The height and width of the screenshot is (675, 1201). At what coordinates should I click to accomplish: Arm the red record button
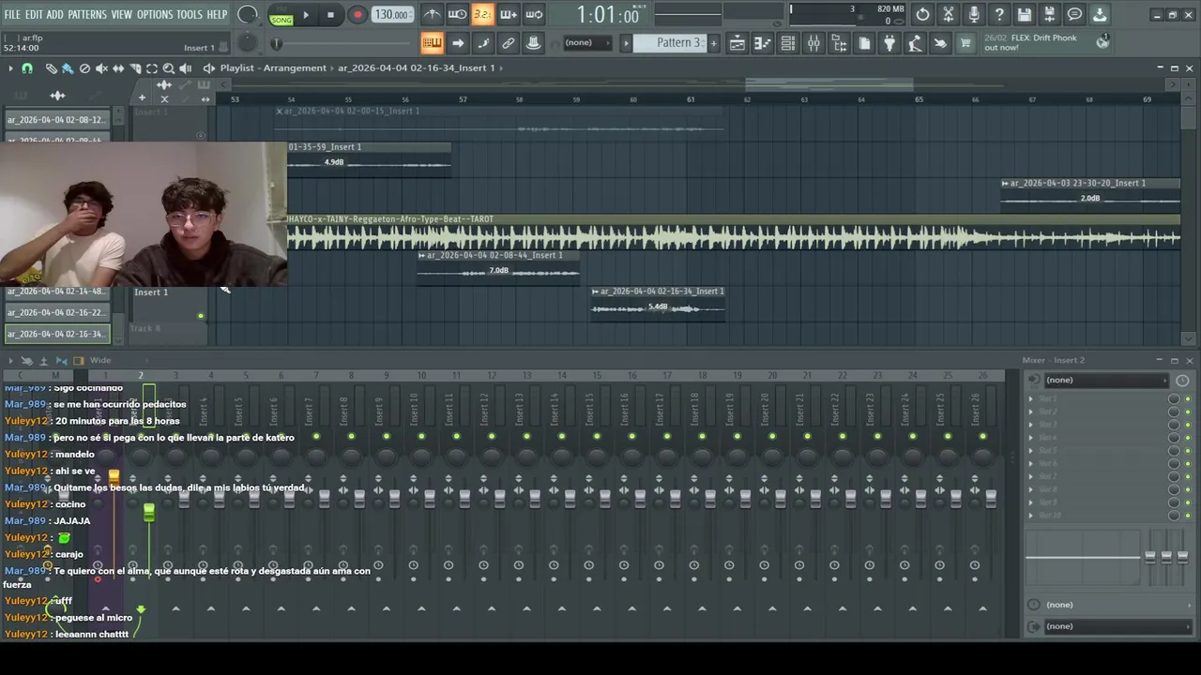(357, 14)
